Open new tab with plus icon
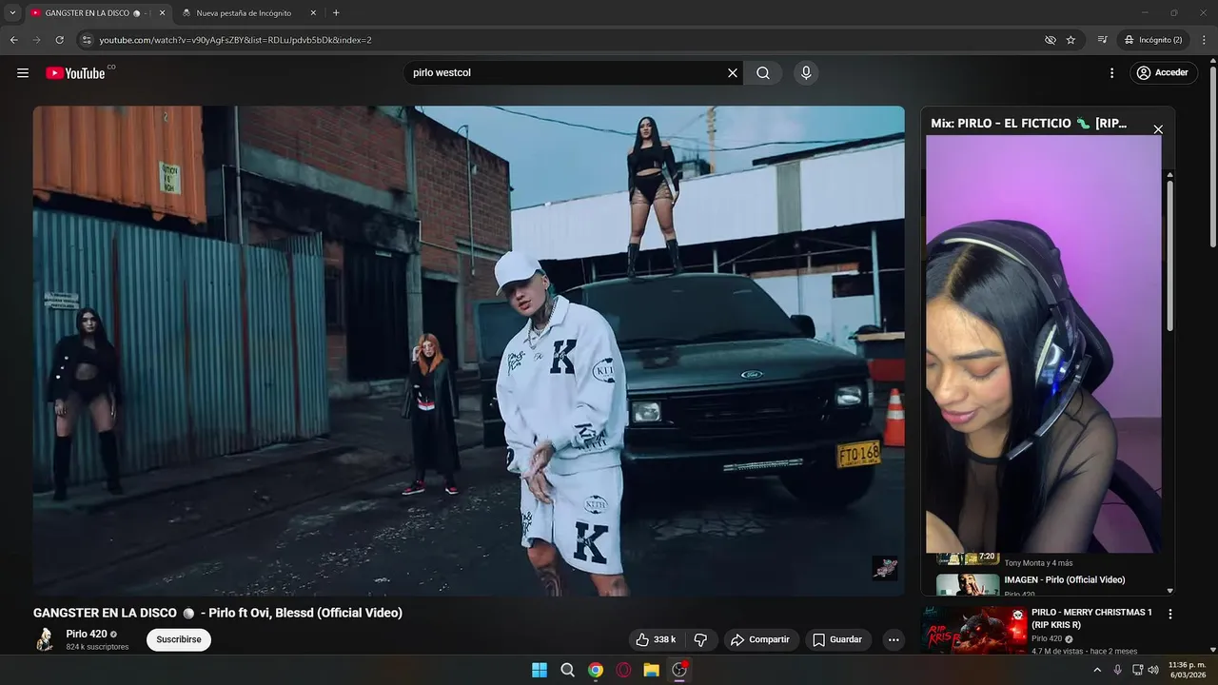 click(x=336, y=13)
